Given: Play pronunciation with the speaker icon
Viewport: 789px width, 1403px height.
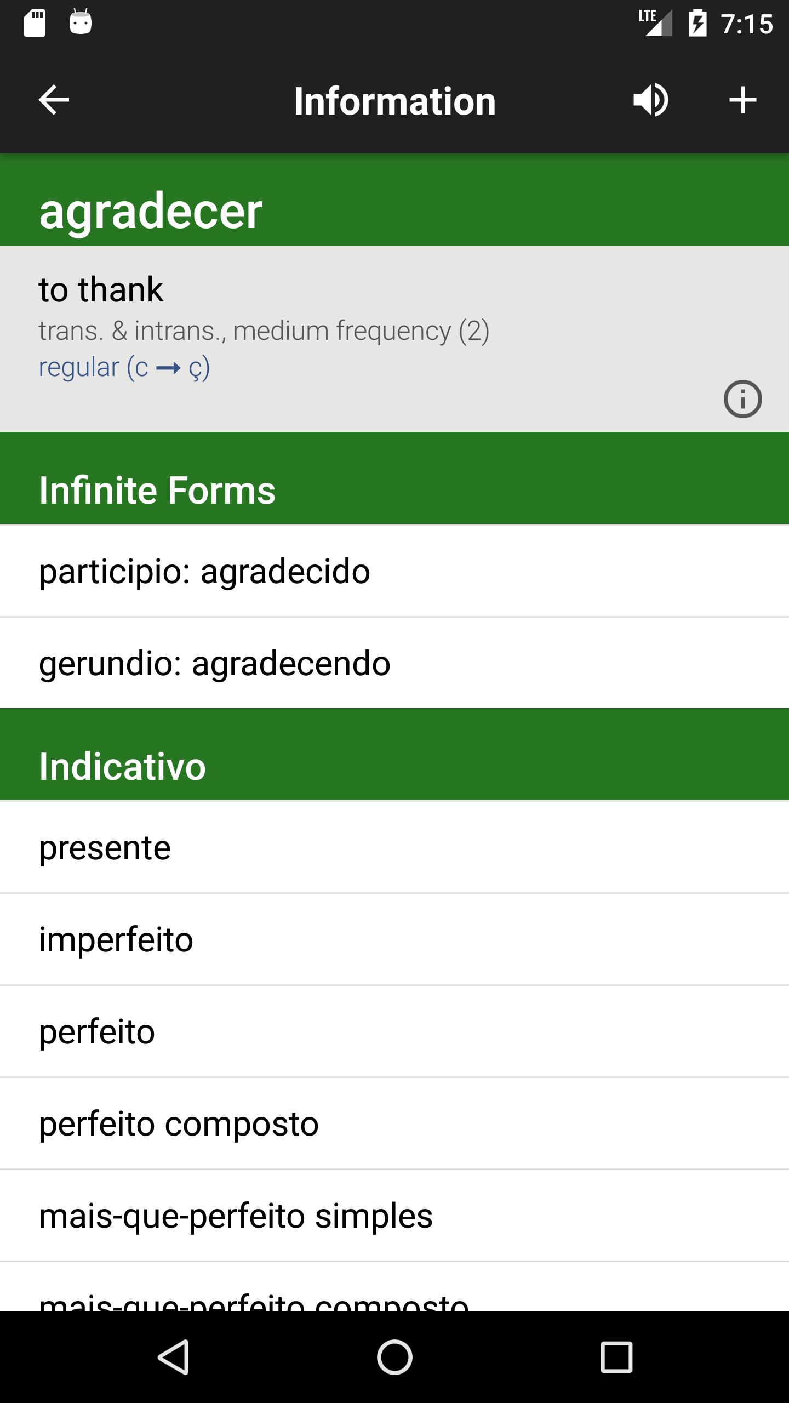Looking at the screenshot, I should click(650, 100).
